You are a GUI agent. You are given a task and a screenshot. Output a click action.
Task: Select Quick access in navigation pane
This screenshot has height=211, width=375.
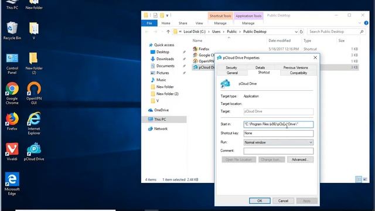164,45
